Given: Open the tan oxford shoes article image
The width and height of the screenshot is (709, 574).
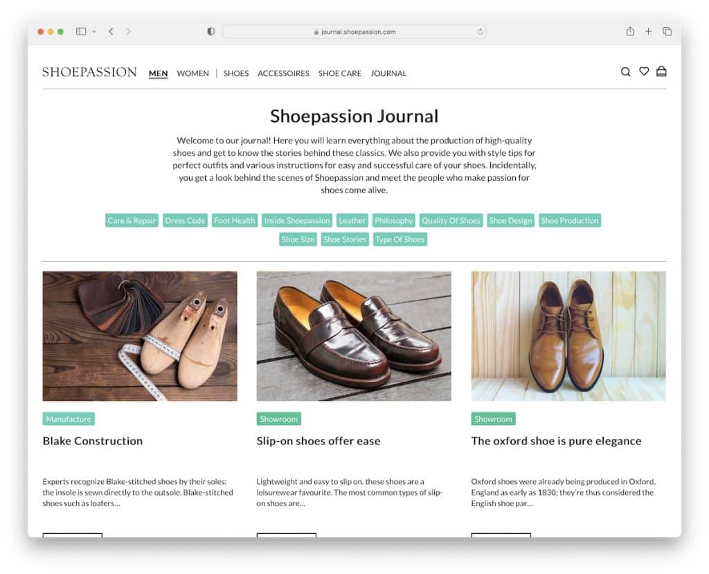Looking at the screenshot, I should pos(568,336).
